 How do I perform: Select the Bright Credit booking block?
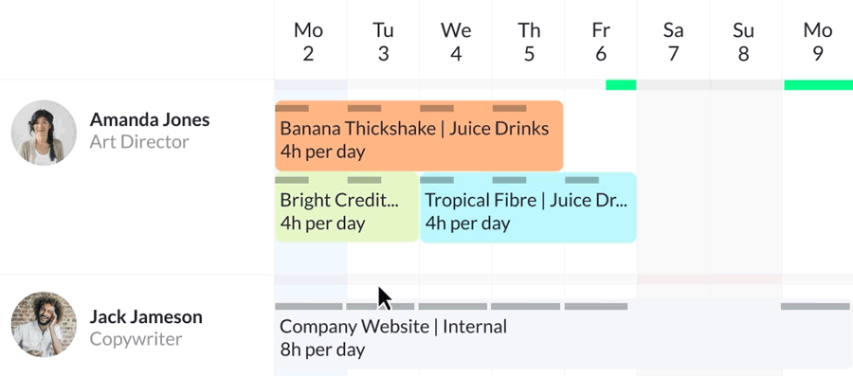347,207
